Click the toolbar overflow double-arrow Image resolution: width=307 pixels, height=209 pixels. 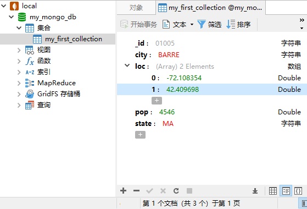coord(302,20)
